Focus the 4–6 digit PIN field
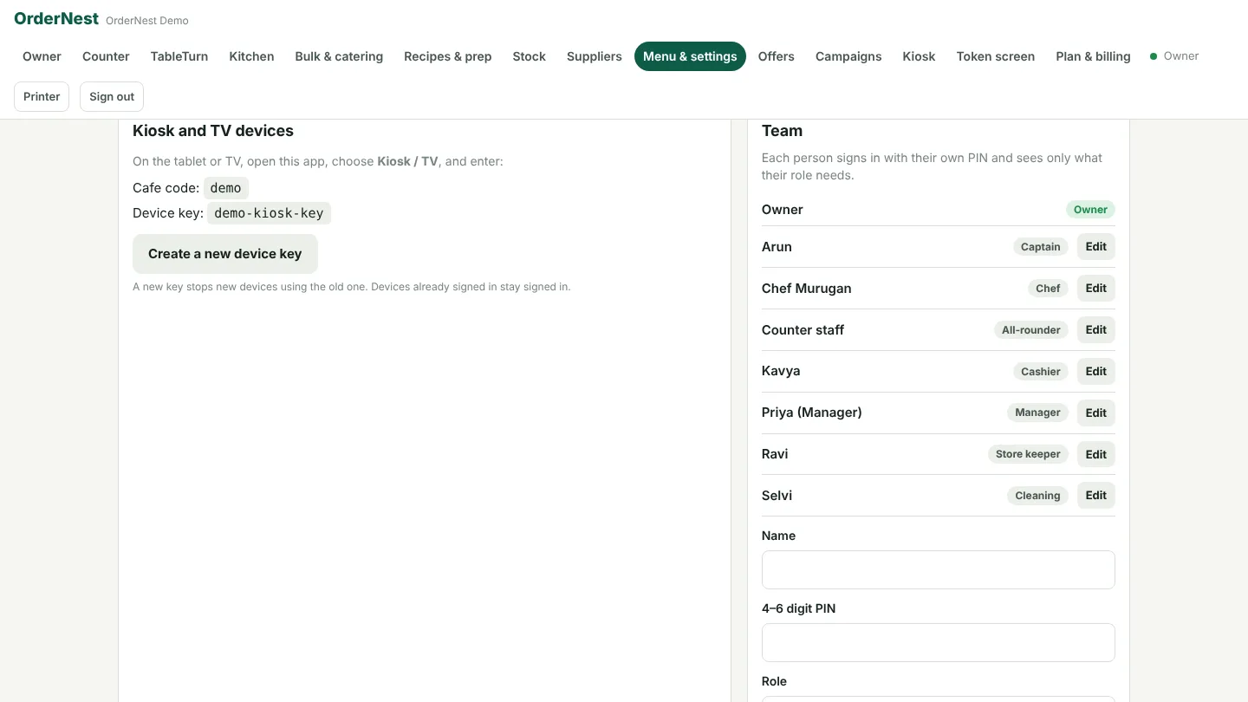This screenshot has height=702, width=1248. [939, 643]
